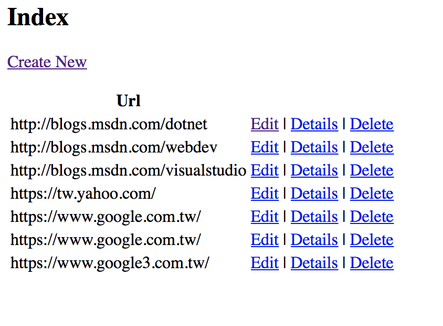Delete the second www.google.com.tw entry
443x326 pixels.
[372, 240]
